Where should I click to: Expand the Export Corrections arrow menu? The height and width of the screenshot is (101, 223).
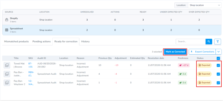218,52
